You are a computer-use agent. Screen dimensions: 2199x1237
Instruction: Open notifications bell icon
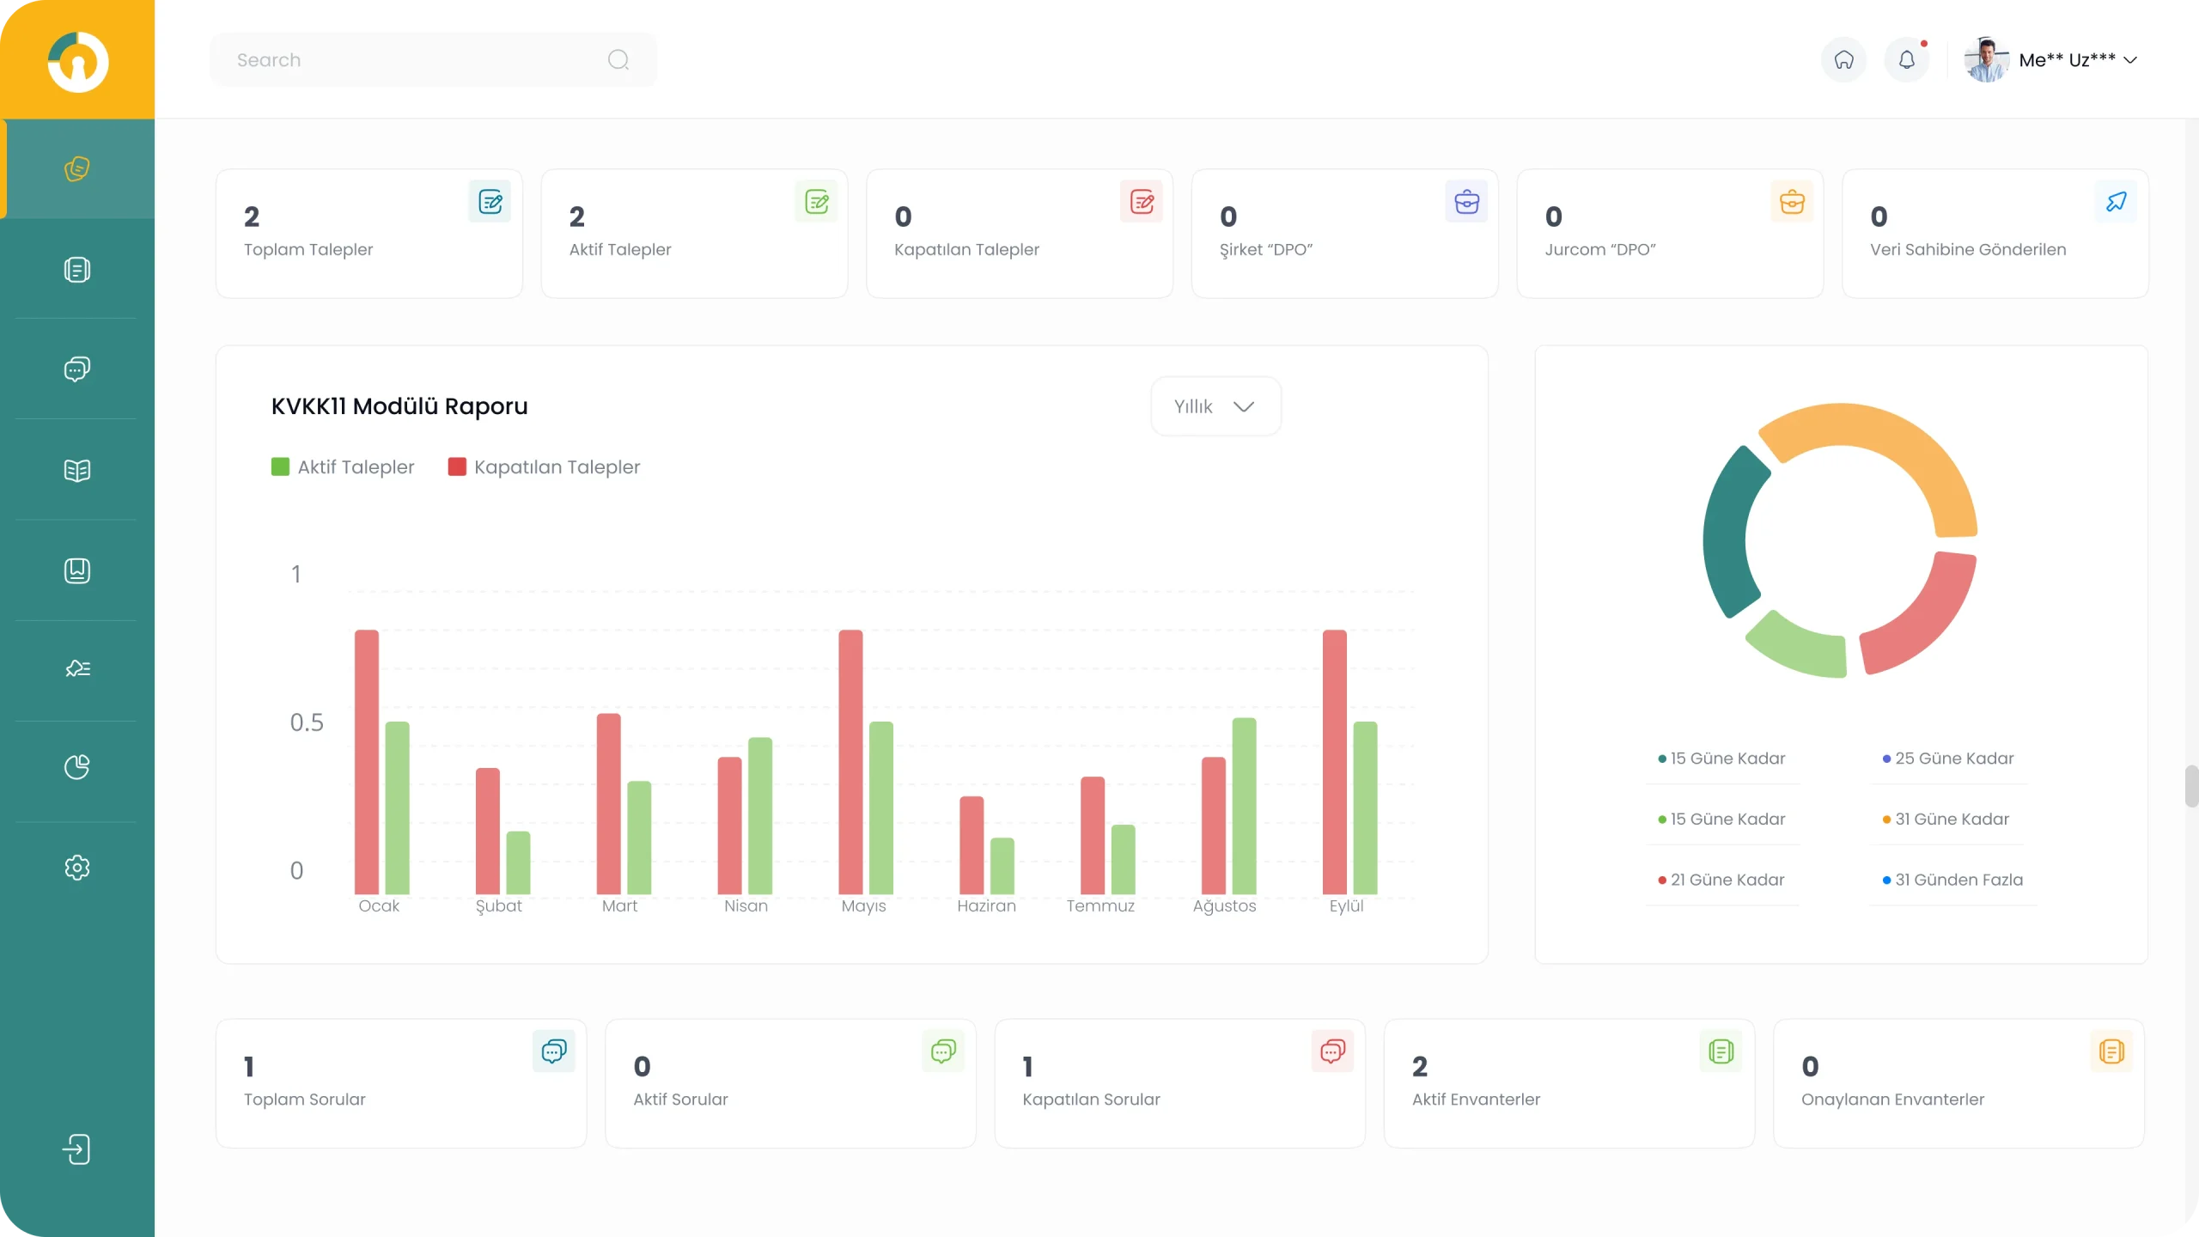1906,60
